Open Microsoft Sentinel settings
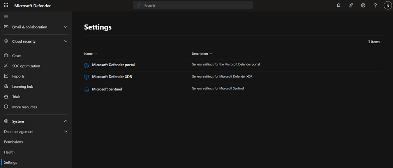Image resolution: width=393 pixels, height=168 pixels. click(107, 89)
